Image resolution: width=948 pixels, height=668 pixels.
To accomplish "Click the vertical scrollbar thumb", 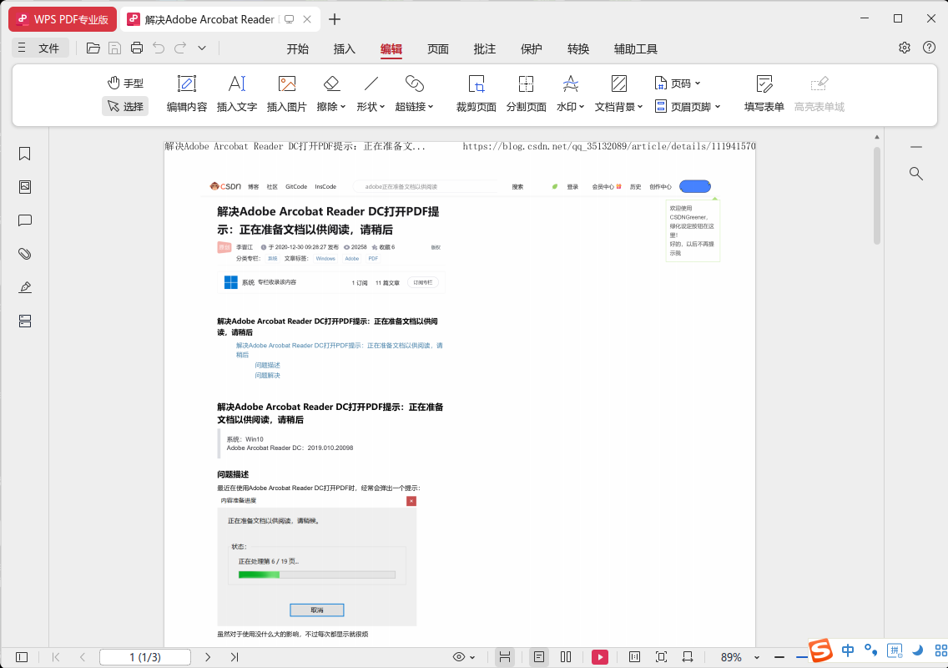I will point(877,195).
